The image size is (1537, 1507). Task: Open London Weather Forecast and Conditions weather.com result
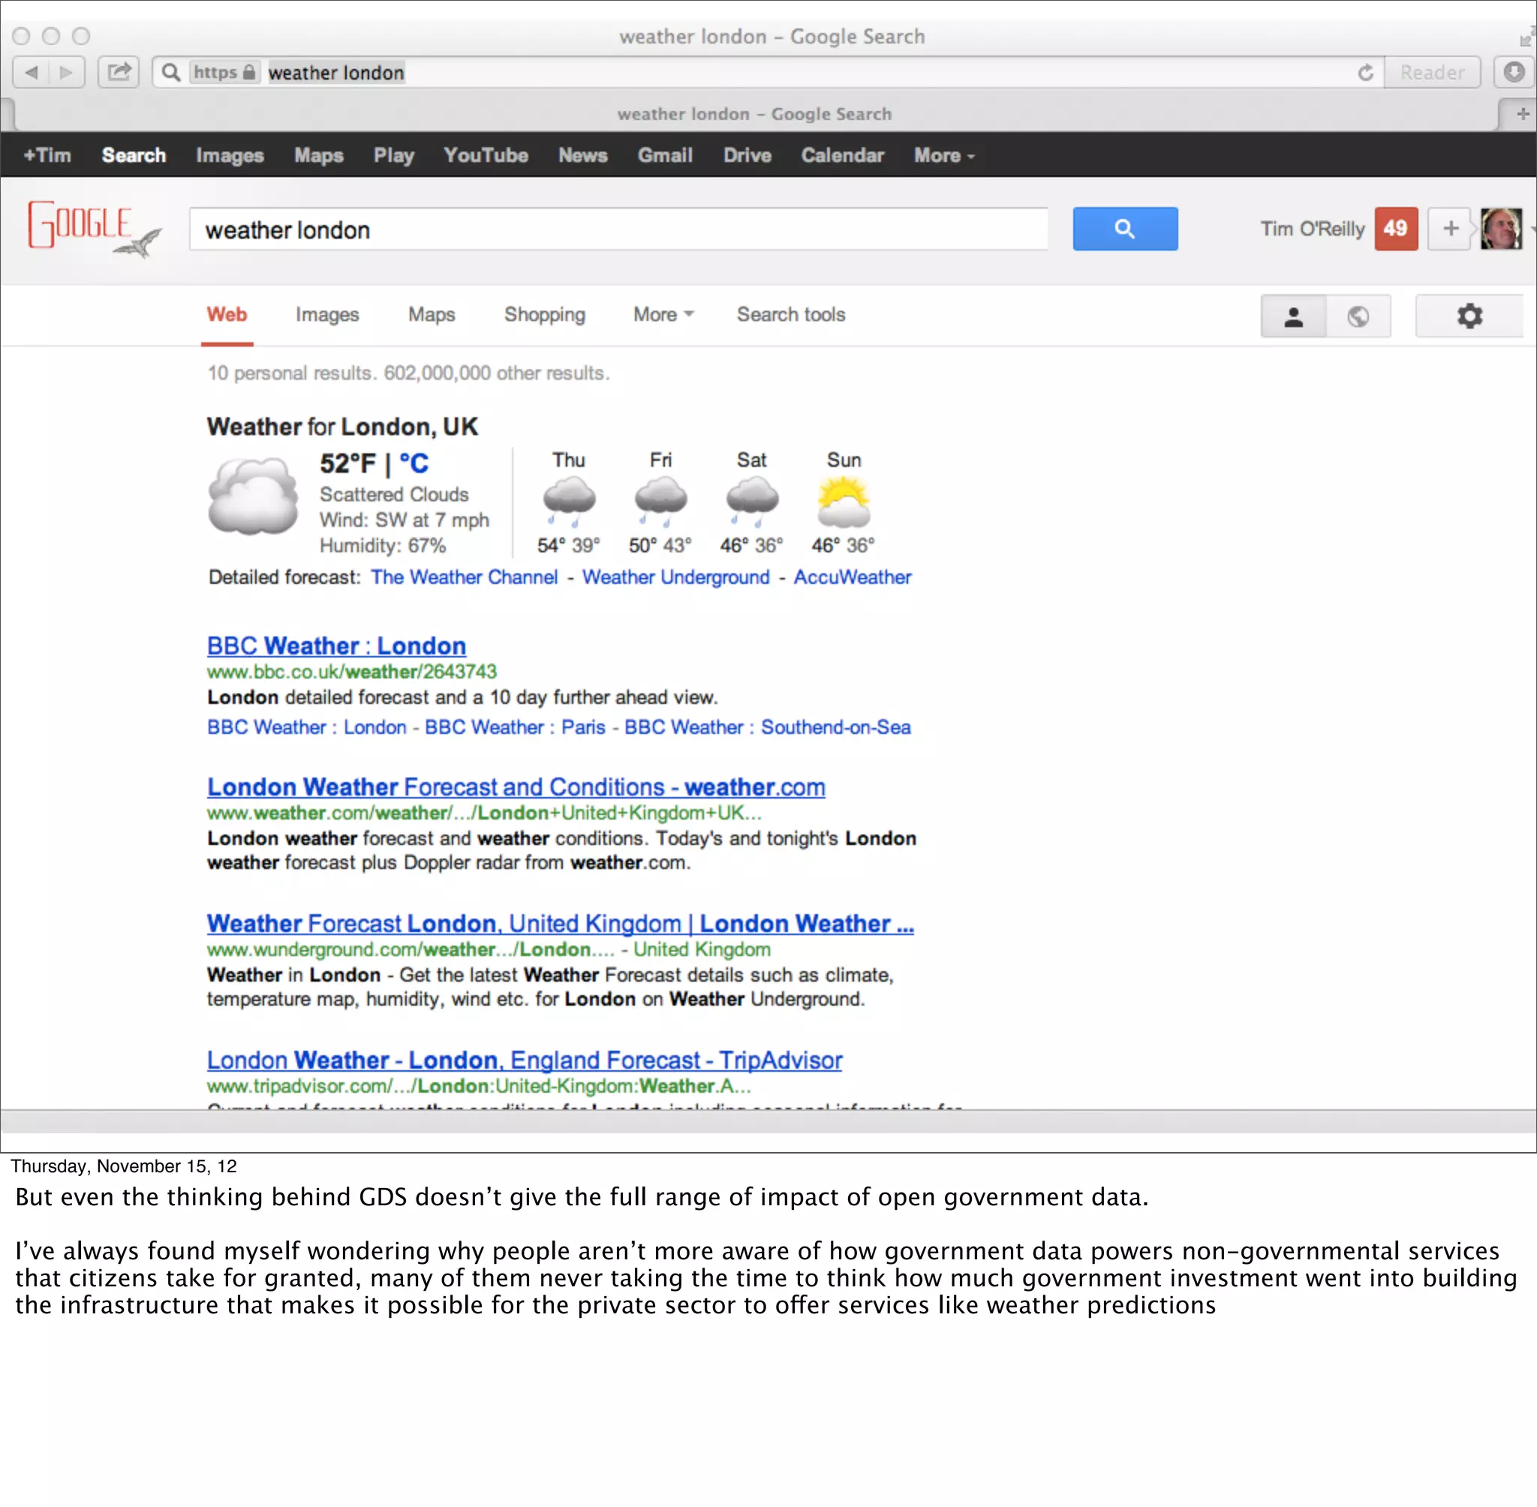tap(516, 787)
